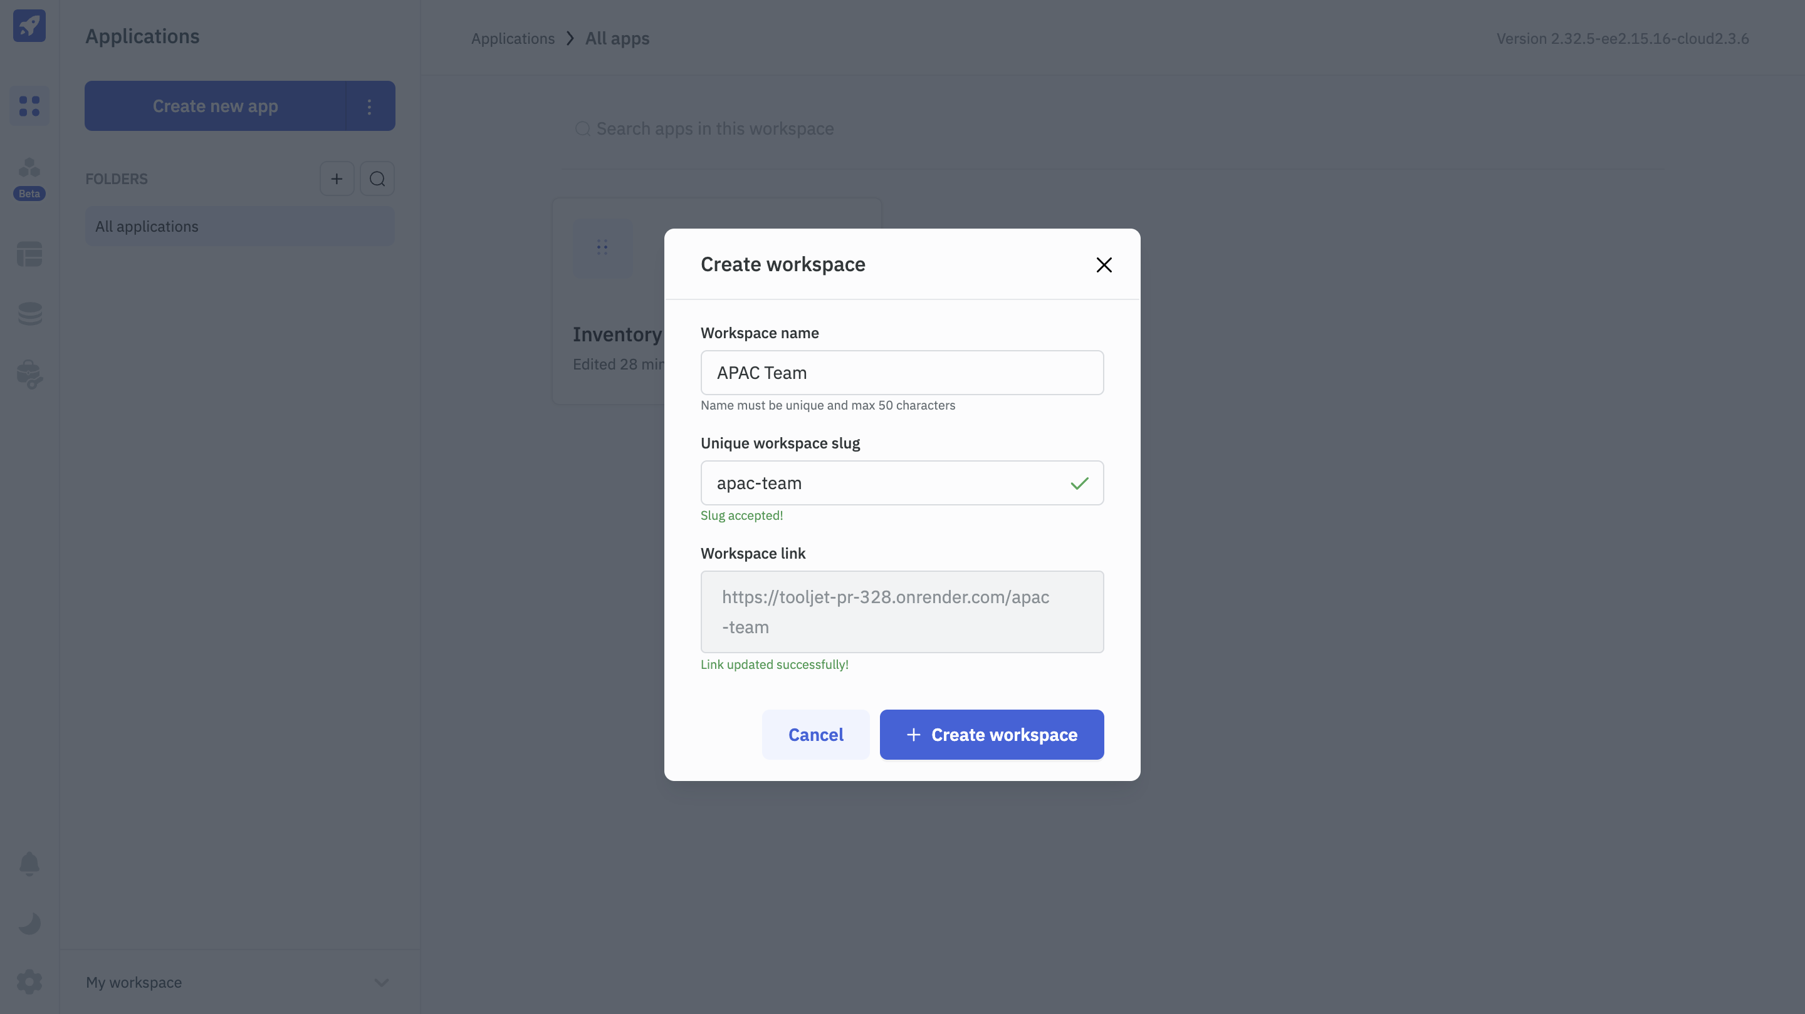The width and height of the screenshot is (1805, 1014).
Task: Click the green slug check mark
Action: pos(1079,483)
